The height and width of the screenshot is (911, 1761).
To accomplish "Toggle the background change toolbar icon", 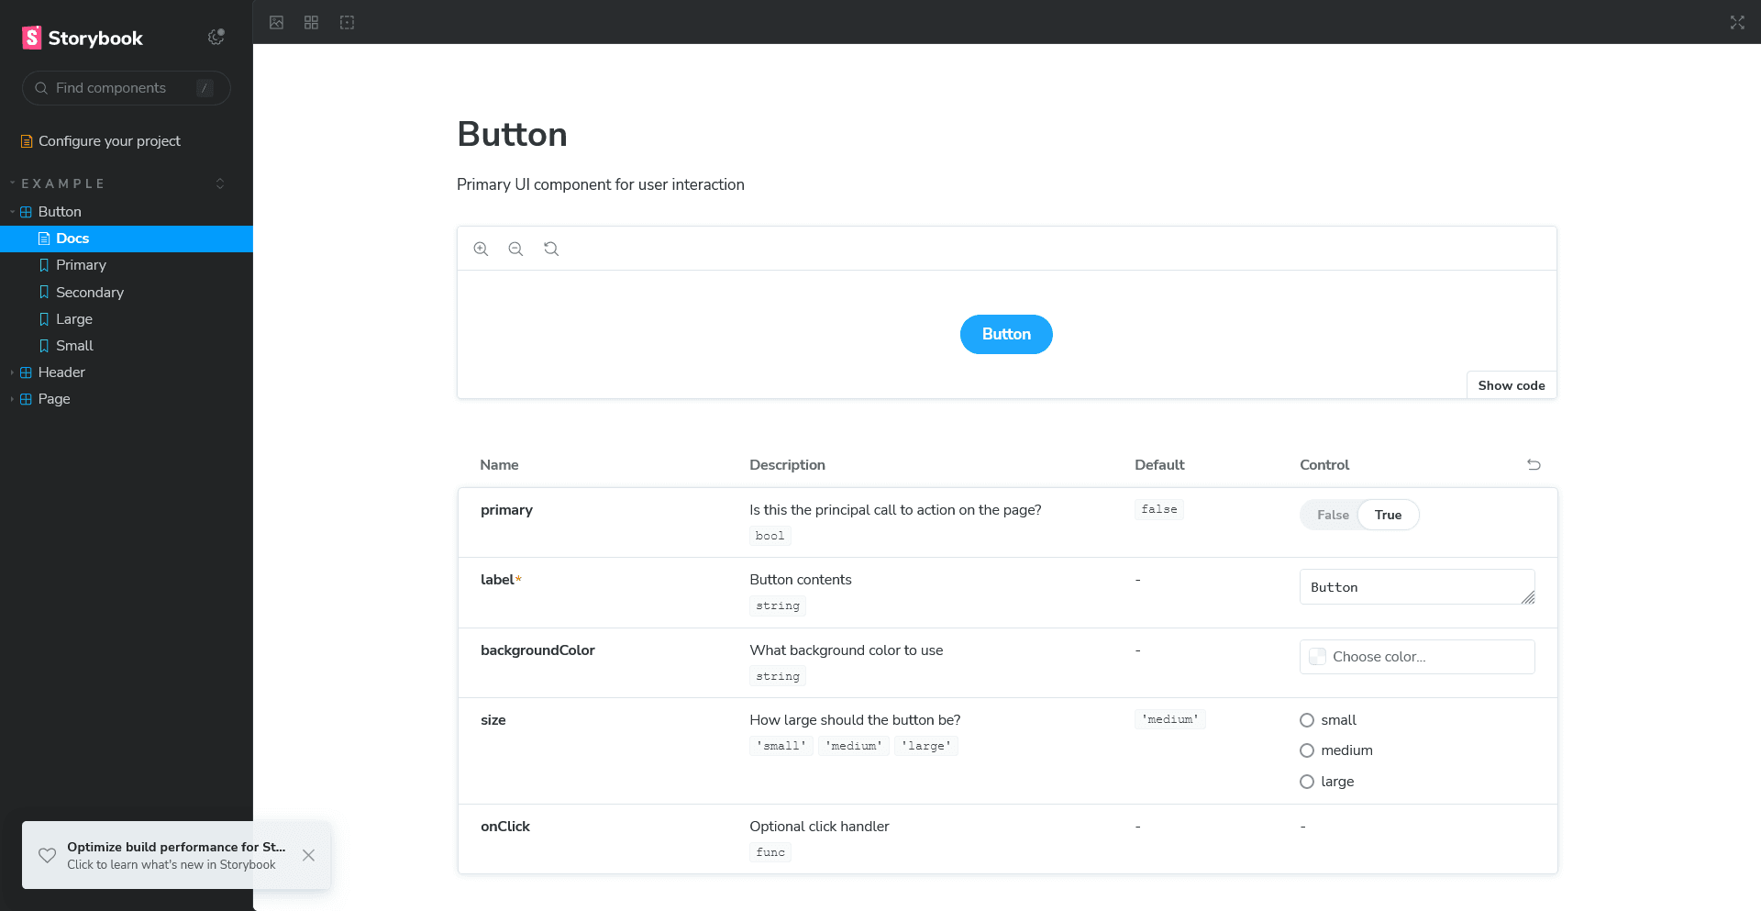I will 276,22.
